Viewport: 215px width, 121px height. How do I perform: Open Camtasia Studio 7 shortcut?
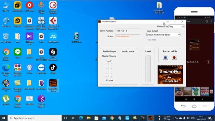click(x=17, y=86)
